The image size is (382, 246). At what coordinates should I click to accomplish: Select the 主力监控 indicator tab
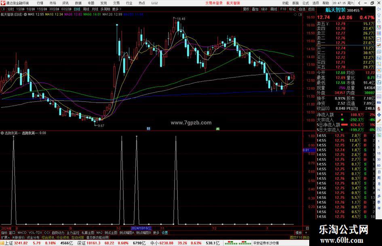[73, 233]
